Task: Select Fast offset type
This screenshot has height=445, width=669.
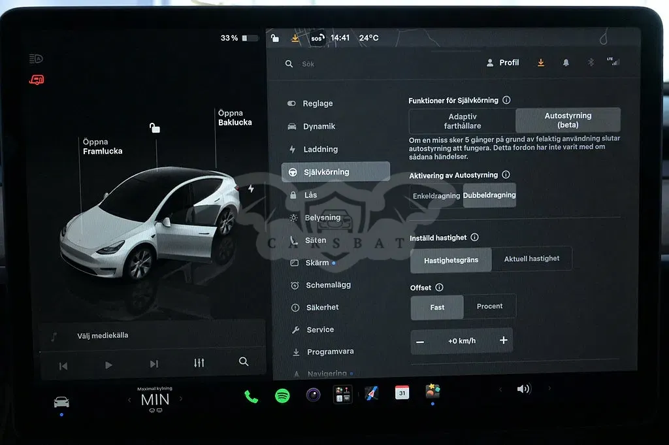Action: [437, 307]
